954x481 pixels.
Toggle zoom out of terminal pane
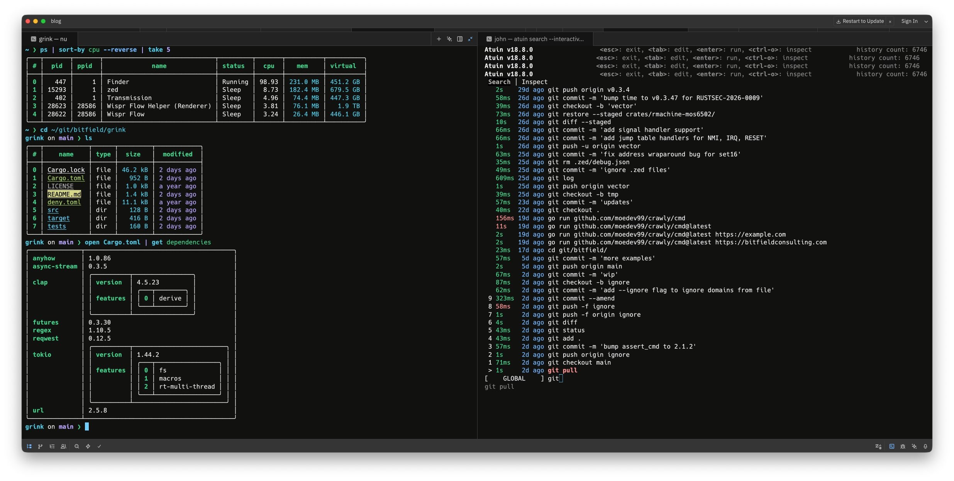click(x=470, y=39)
